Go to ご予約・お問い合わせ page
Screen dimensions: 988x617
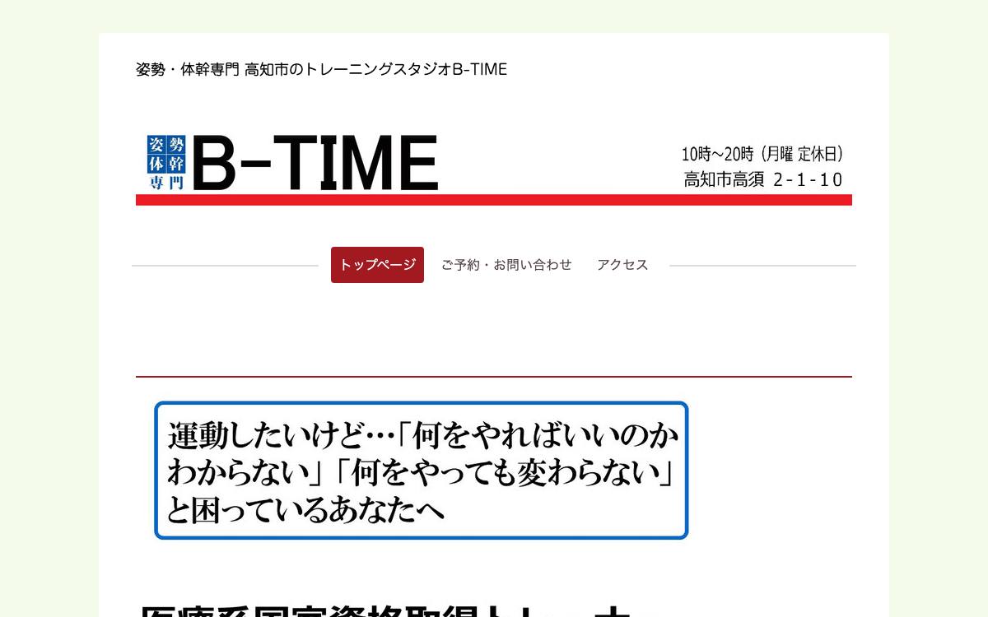coord(506,265)
